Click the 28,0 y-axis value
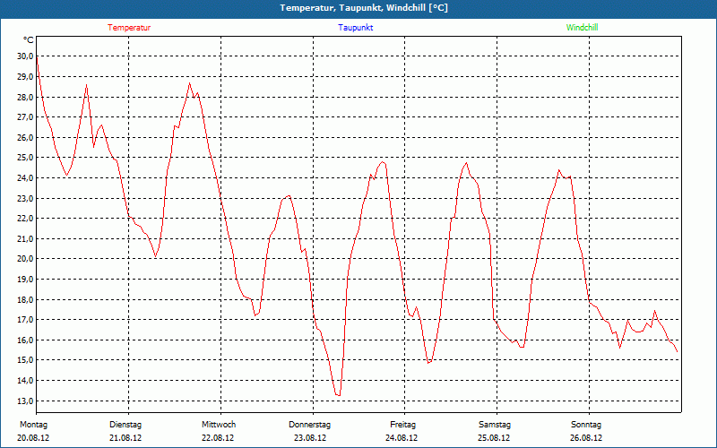The width and height of the screenshot is (717, 448). 25,97
